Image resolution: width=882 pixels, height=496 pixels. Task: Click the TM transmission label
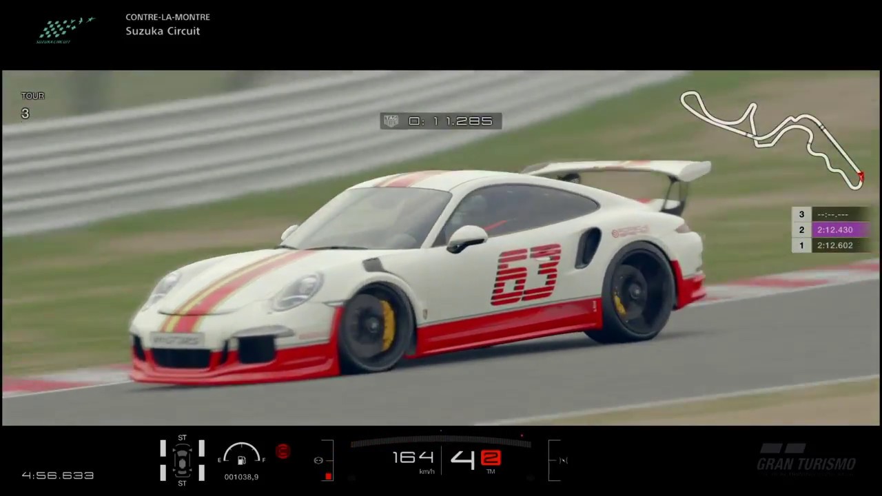[491, 472]
